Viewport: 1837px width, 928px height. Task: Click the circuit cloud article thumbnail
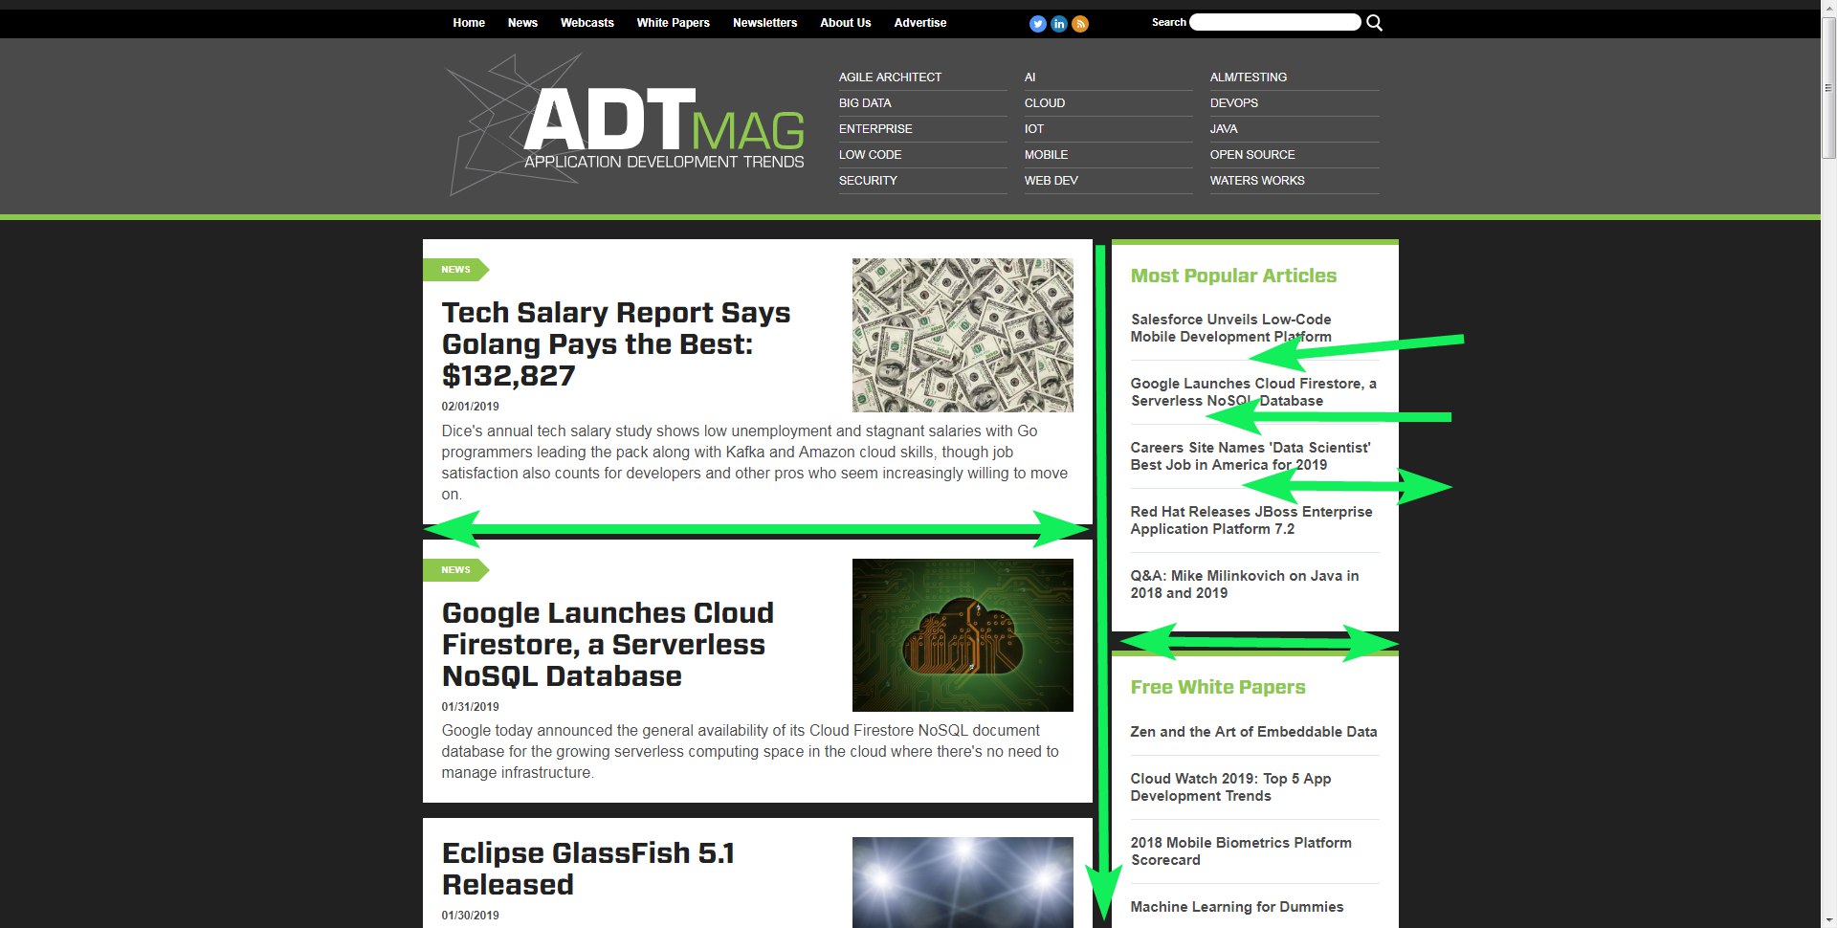[x=963, y=635]
